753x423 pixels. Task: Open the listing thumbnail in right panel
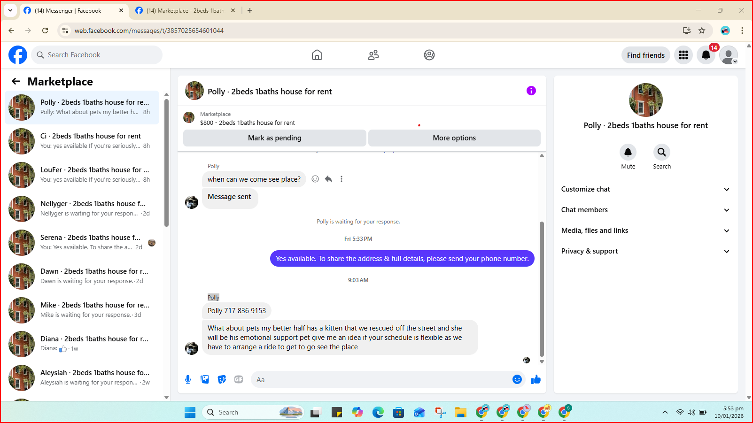[x=646, y=100]
